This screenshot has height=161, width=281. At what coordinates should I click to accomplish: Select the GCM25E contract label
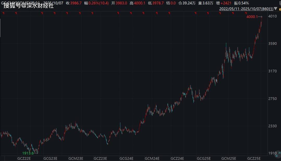tap(228, 158)
